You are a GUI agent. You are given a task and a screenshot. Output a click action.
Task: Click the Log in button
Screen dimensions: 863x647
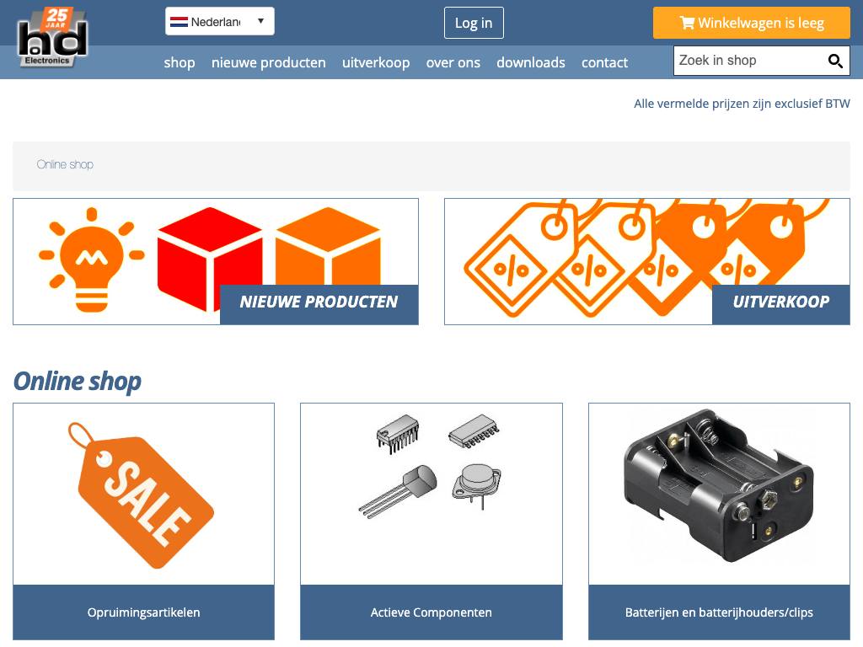[x=474, y=23]
